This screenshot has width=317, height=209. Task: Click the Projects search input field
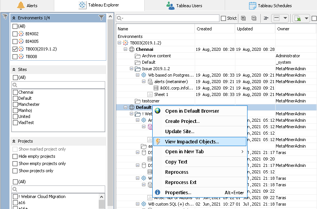58,189
